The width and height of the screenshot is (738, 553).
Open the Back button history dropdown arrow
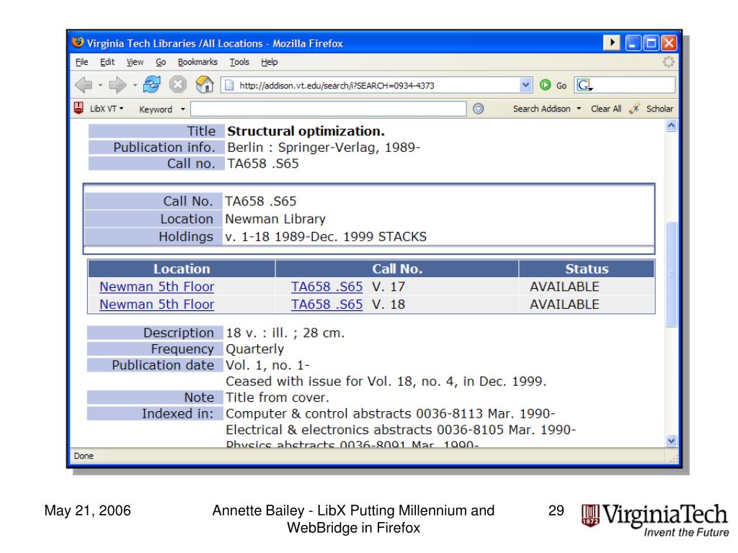coord(100,86)
